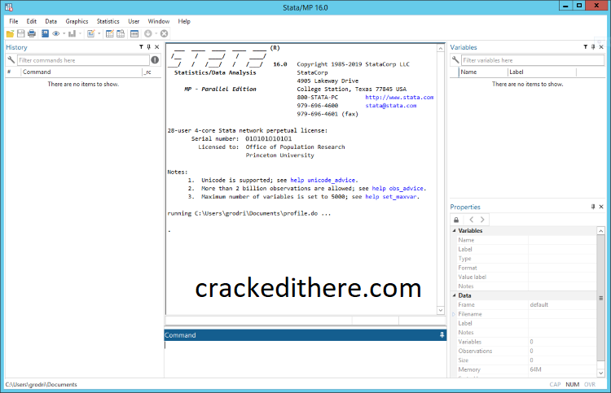Viewport: 611px width, 393px height.
Task: Click the Variables Label column header
Action: tap(542, 72)
